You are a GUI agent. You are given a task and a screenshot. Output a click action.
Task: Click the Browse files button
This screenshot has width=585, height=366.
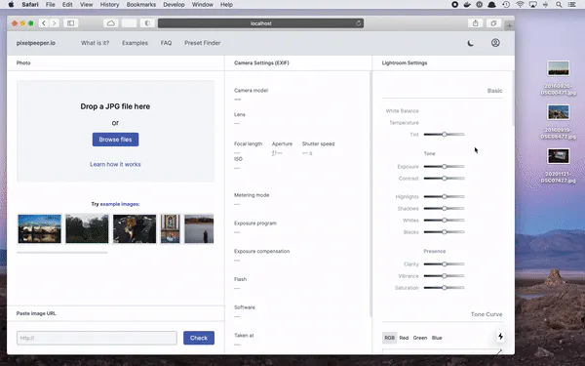(x=115, y=140)
